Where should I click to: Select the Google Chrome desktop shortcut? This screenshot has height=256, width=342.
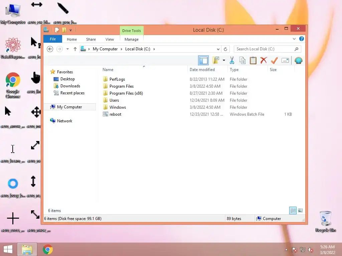(13, 85)
